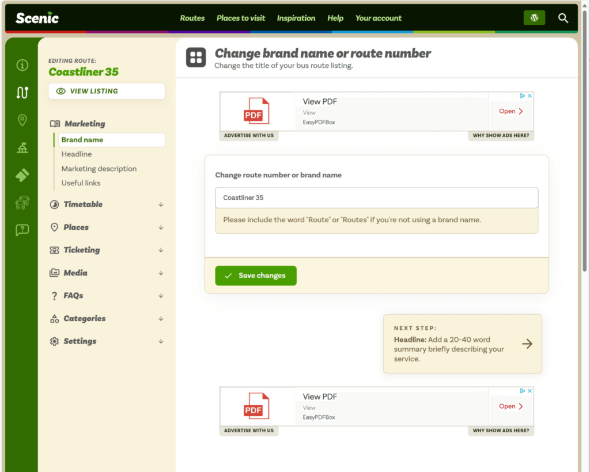Click the Media images icon
590x472 pixels.
pyautogui.click(x=55, y=273)
